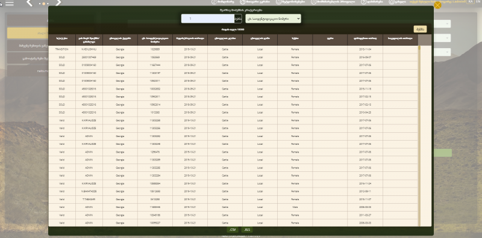The width and height of the screenshot is (482, 238).
Task: Open the fourth top navigation icon item
Action: pyautogui.click(x=333, y=2)
